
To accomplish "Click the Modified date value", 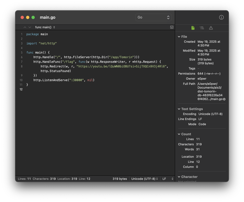I will 209,53.
